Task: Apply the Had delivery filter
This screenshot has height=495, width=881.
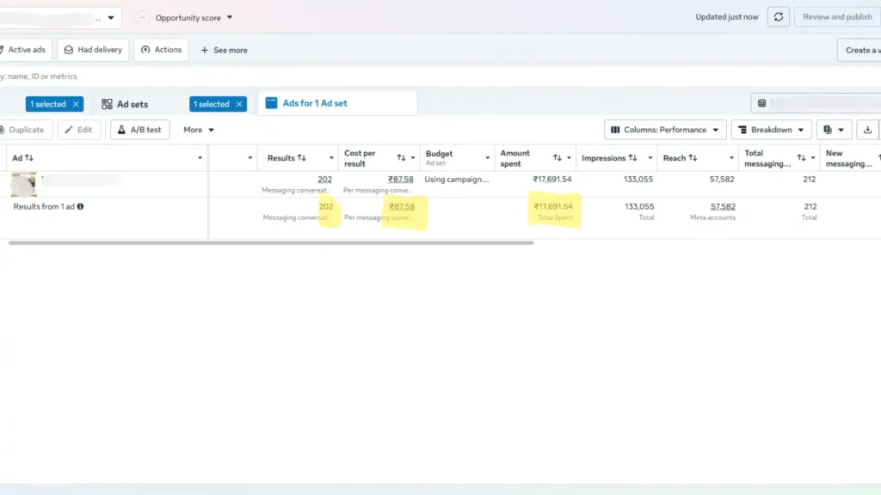Action: click(93, 50)
